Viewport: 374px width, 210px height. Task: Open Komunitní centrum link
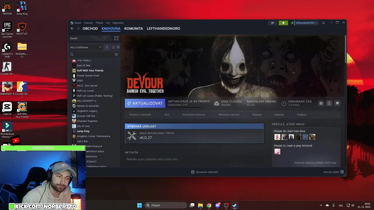pos(194,115)
